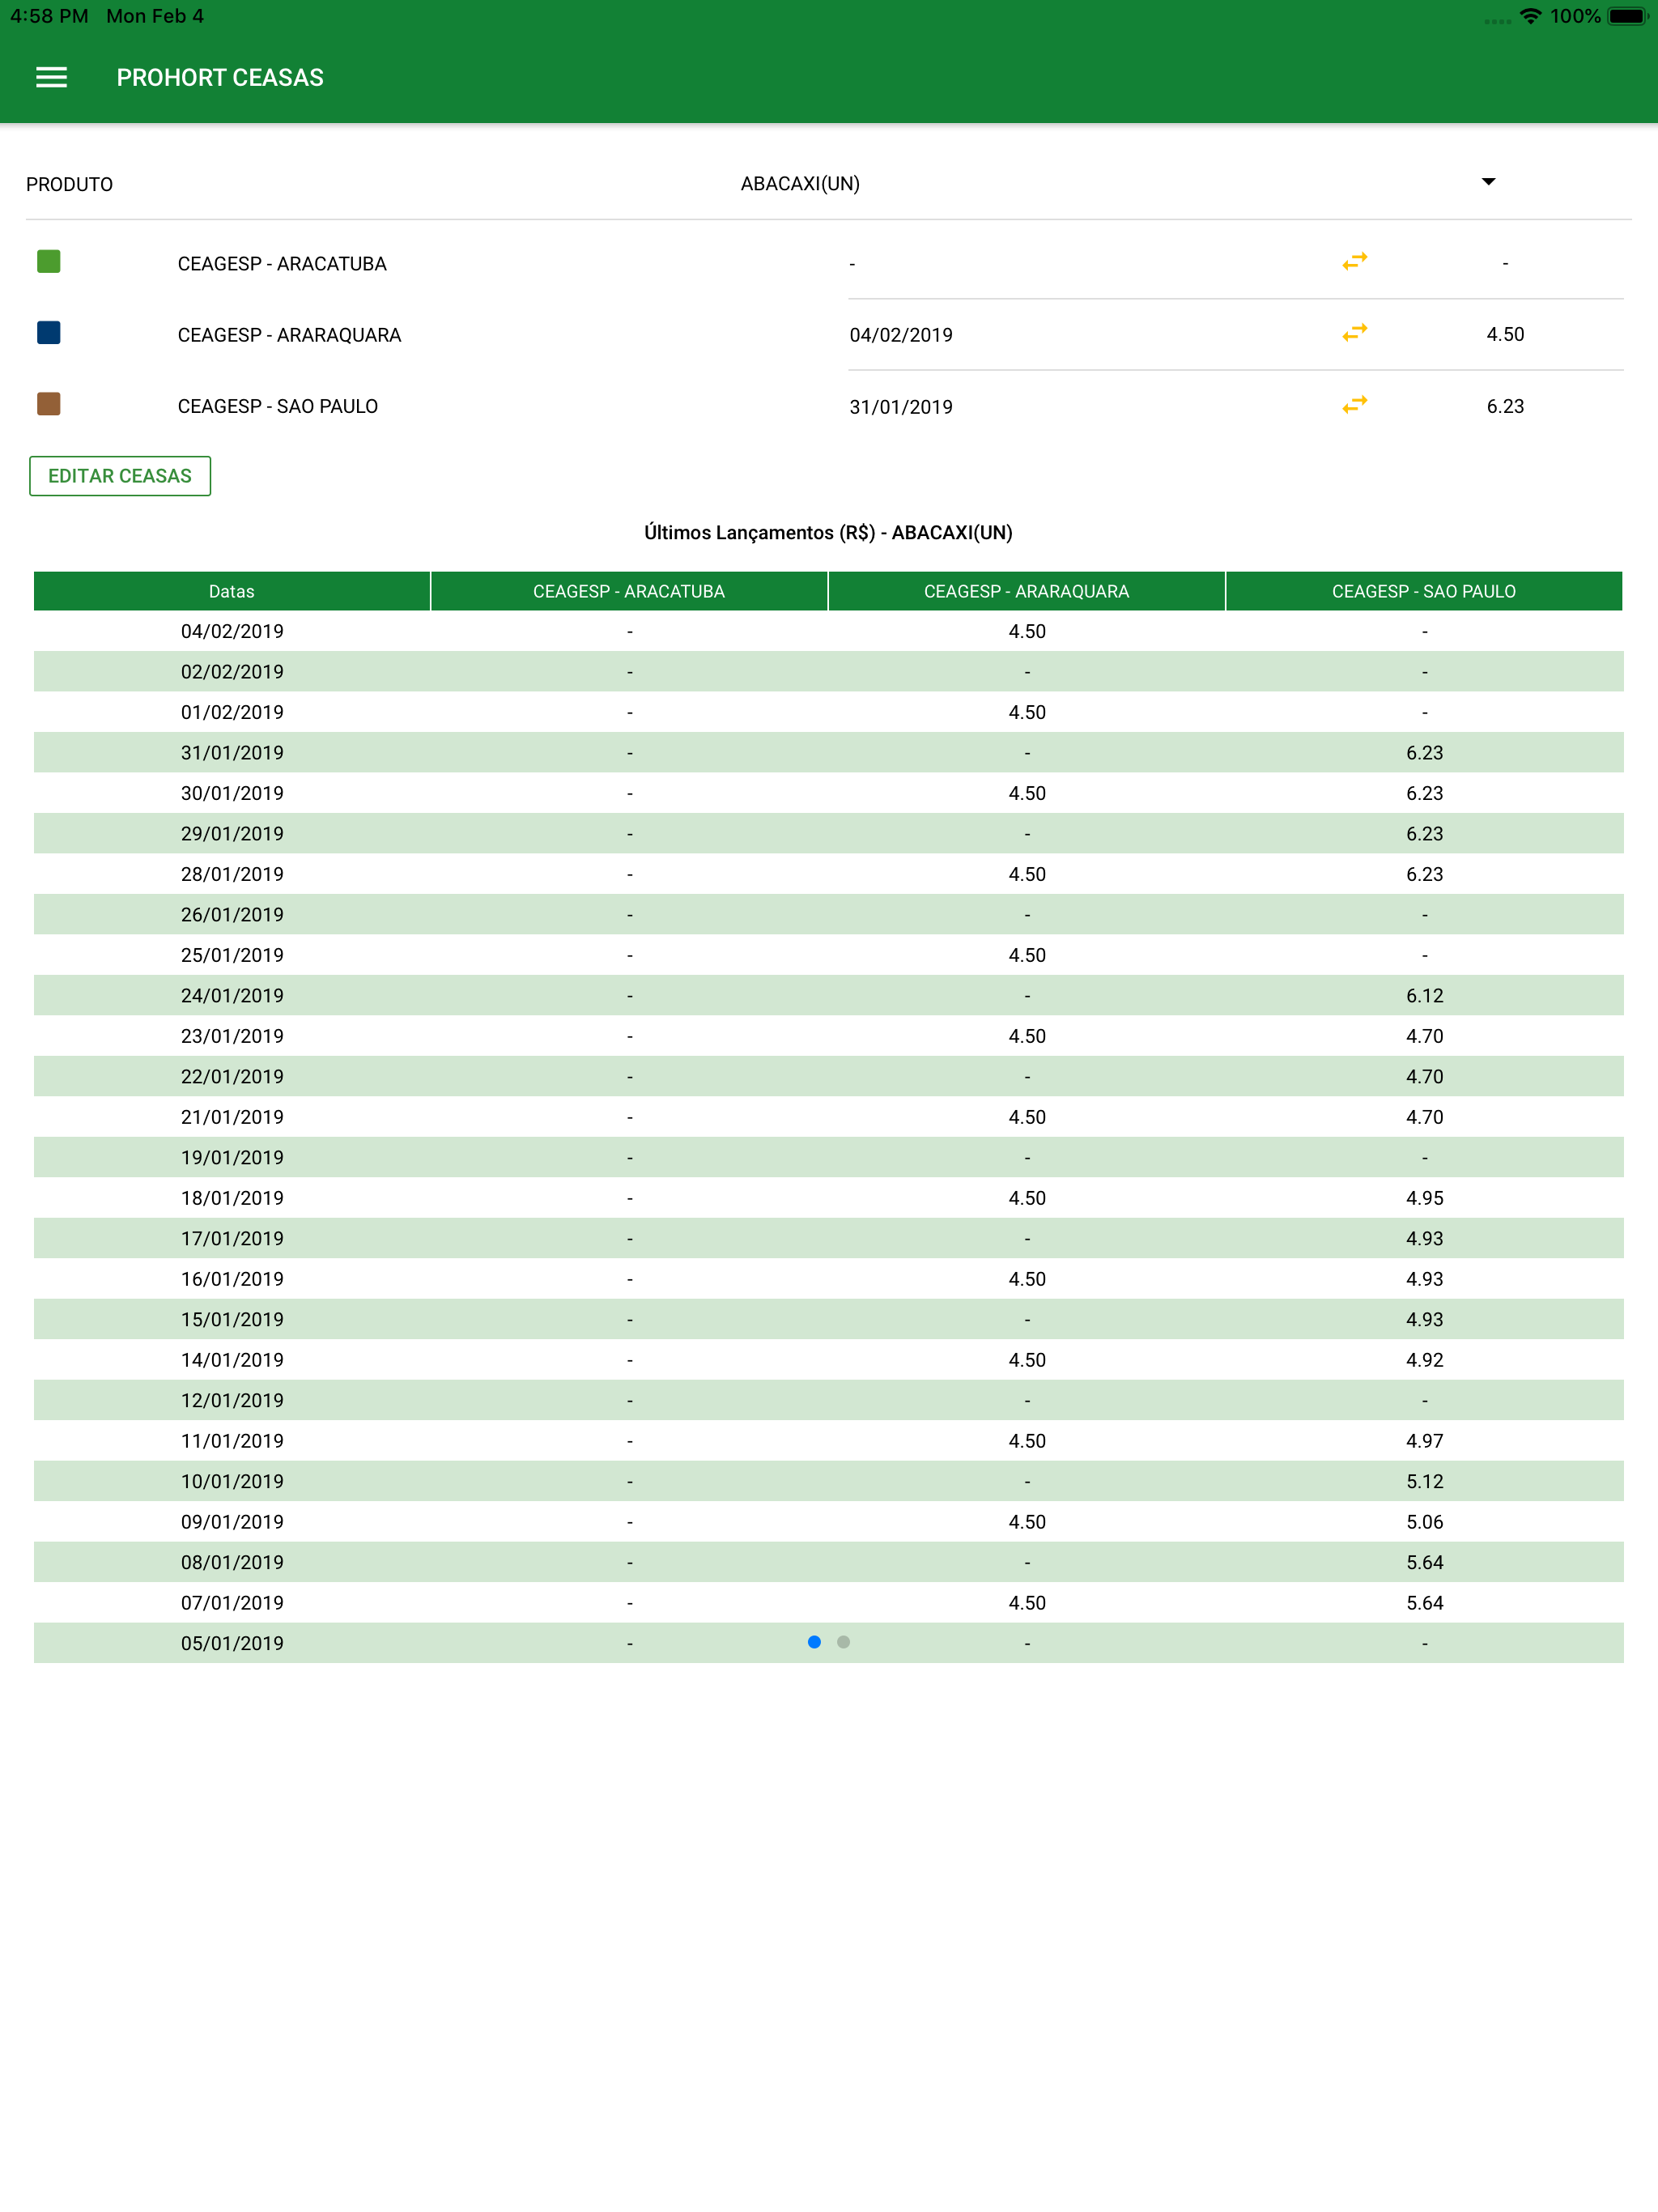Open the ABACAXI(UN) product dropdown
Image resolution: width=1658 pixels, height=2212 pixels.
tap(800, 183)
